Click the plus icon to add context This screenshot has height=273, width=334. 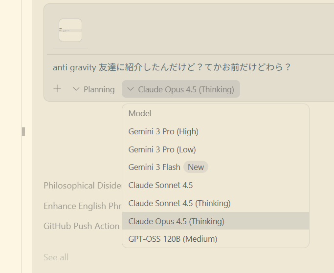click(57, 89)
